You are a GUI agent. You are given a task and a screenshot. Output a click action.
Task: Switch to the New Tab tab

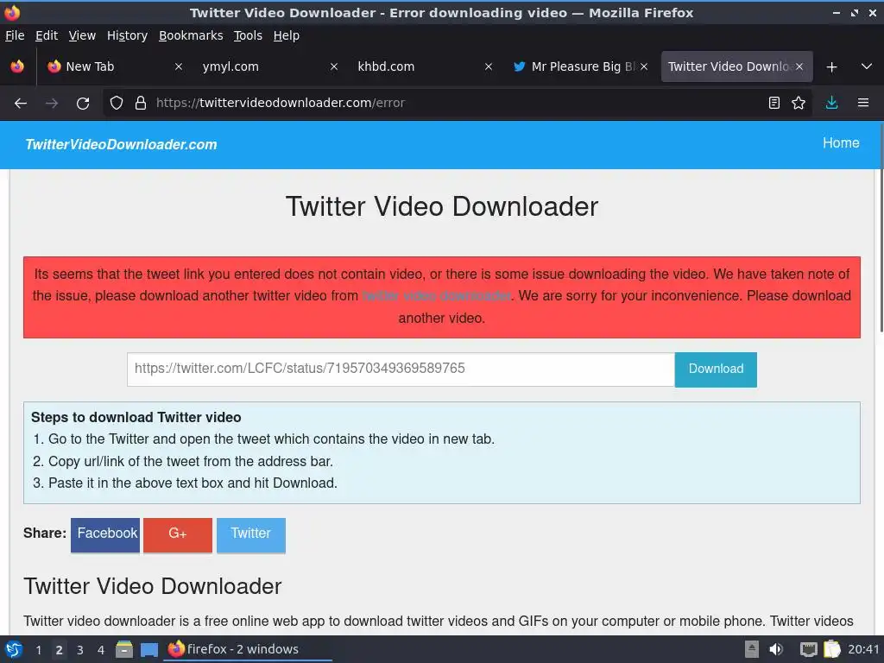click(x=116, y=66)
